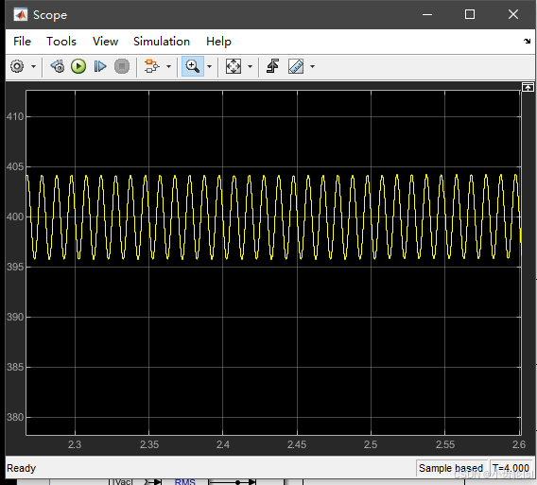537x485 pixels.
Task: Minimize the Scope window
Action: tap(427, 14)
